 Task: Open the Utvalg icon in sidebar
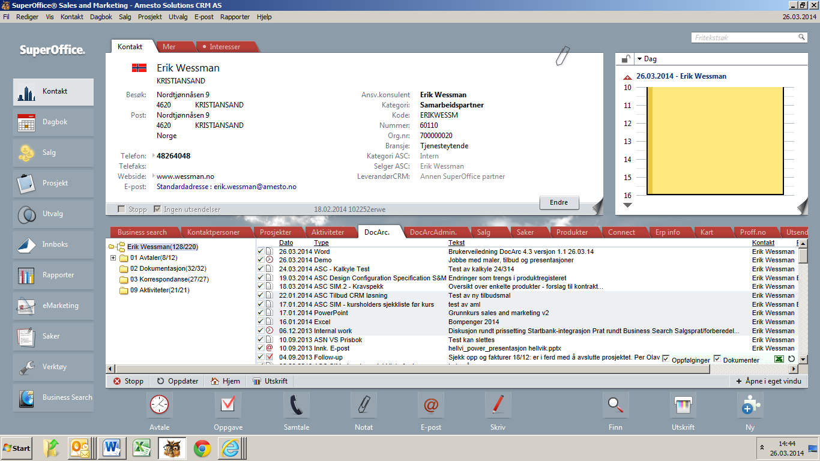coord(26,214)
